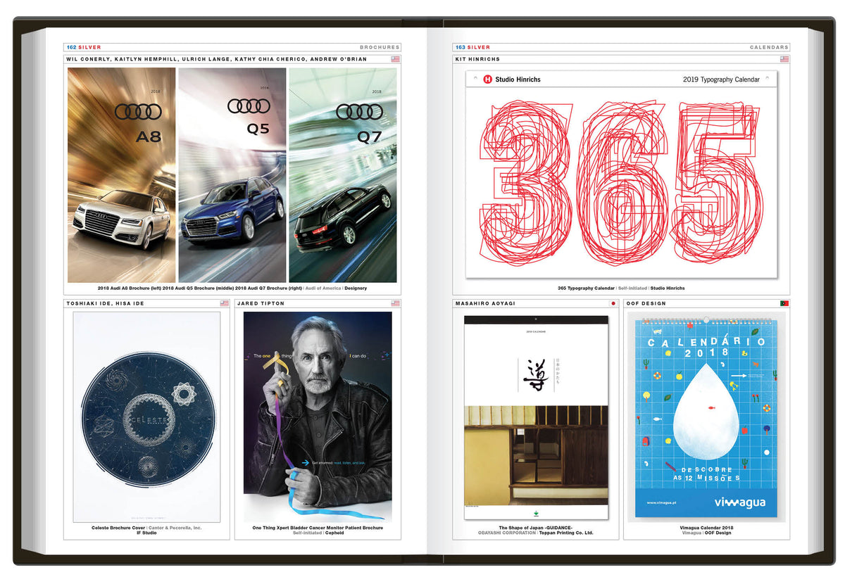Click the 'One Thing Xpert Bladder Cancer Monitor' caption
Image resolution: width=845 pixels, height=584 pixels.
click(x=318, y=528)
